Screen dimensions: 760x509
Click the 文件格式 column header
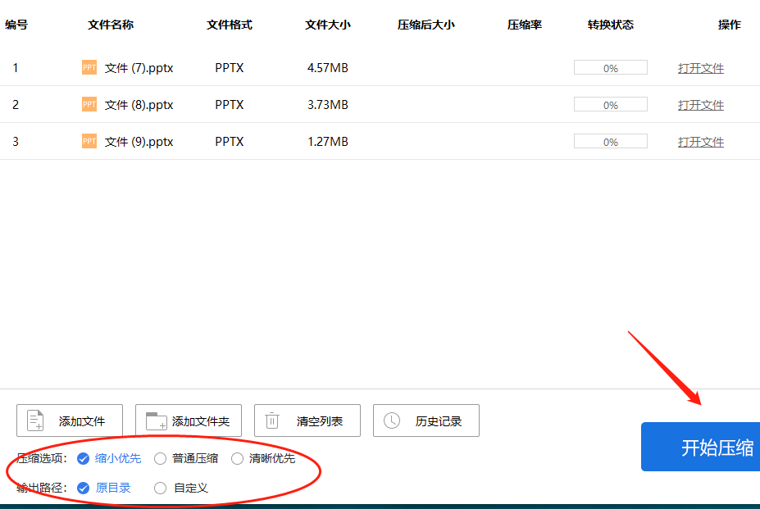(230, 25)
